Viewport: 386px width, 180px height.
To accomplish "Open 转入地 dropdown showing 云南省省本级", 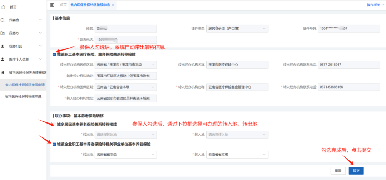I will (x=237, y=155).
